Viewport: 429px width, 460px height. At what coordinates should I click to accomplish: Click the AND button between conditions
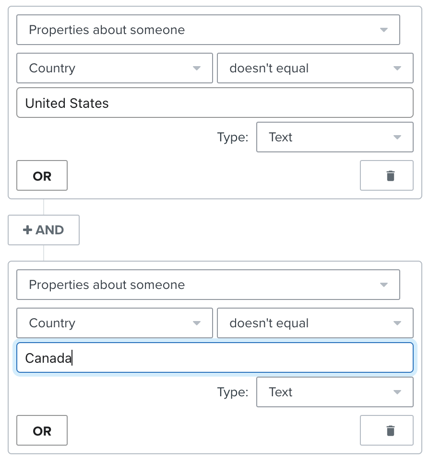tap(44, 230)
